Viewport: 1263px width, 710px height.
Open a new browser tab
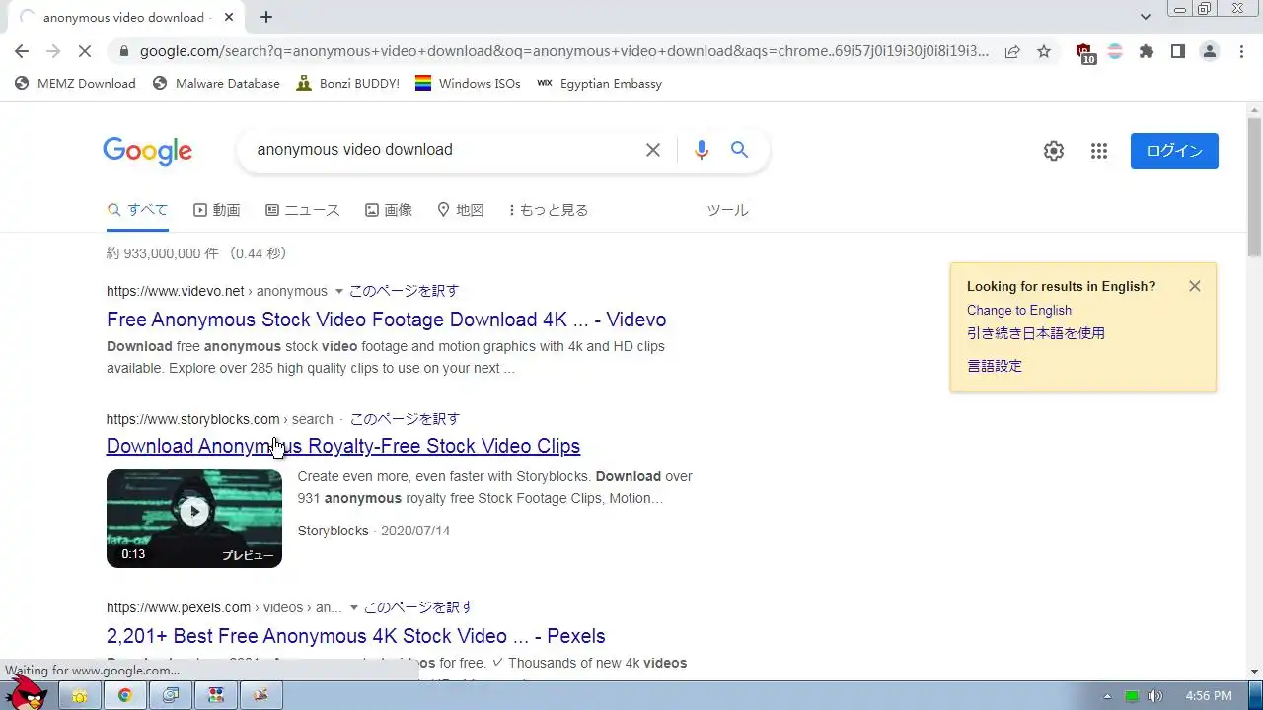266,17
